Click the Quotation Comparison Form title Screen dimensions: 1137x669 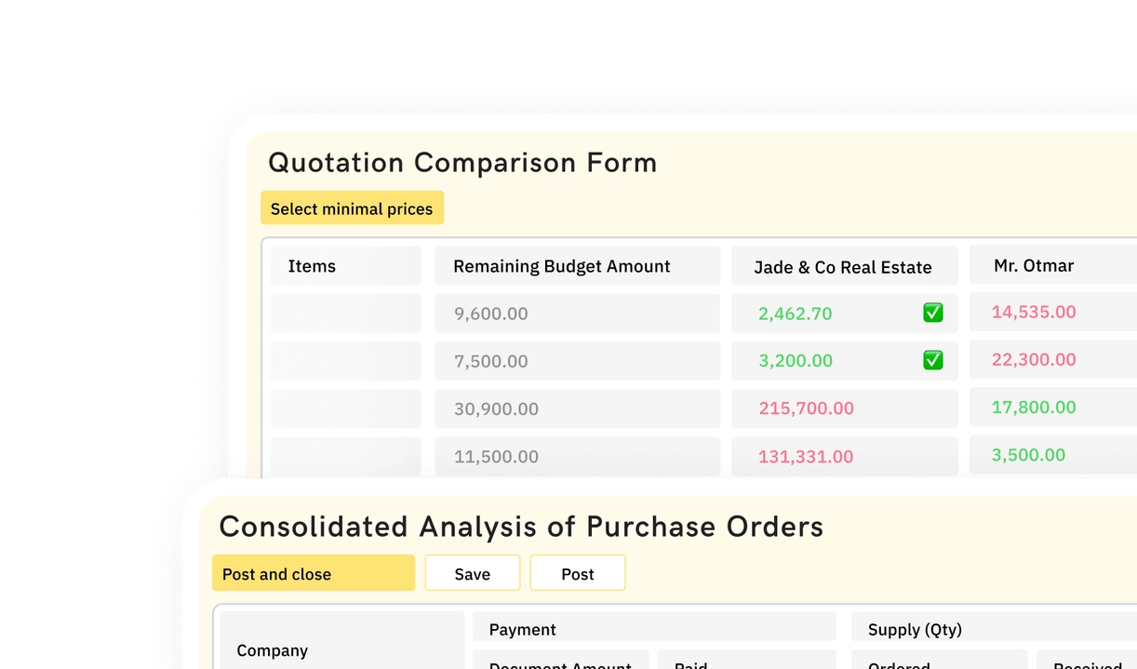click(x=462, y=163)
